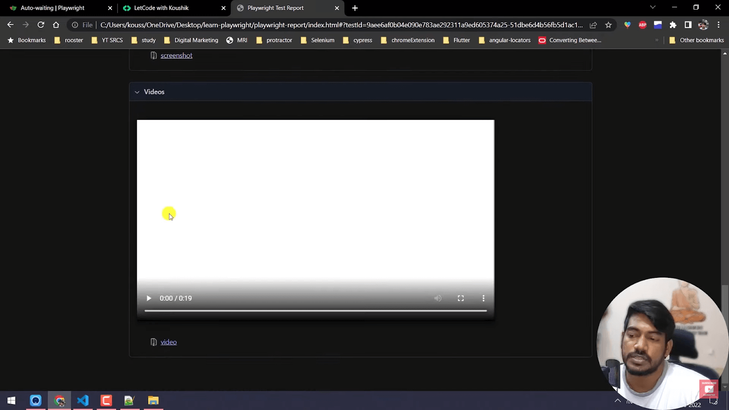Screen dimensions: 729x410
Task: Open the Flutter bookmark folder
Action: point(457,40)
